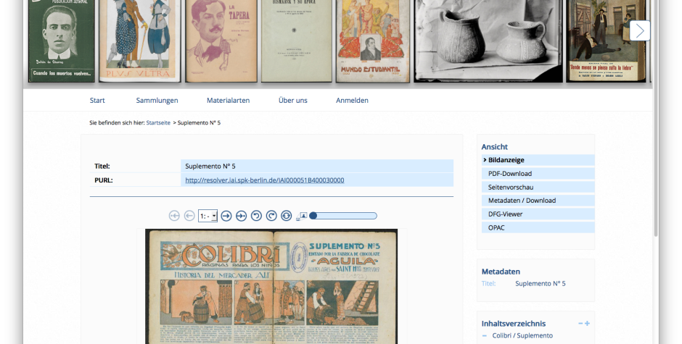
Task: Click the Metadaten panel heading
Action: (501, 272)
